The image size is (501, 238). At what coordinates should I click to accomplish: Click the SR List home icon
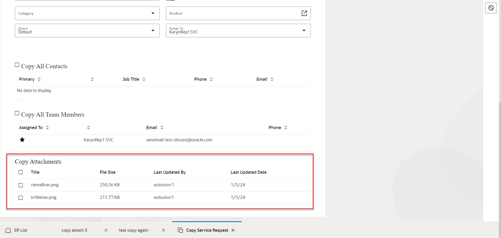pyautogui.click(x=8, y=230)
